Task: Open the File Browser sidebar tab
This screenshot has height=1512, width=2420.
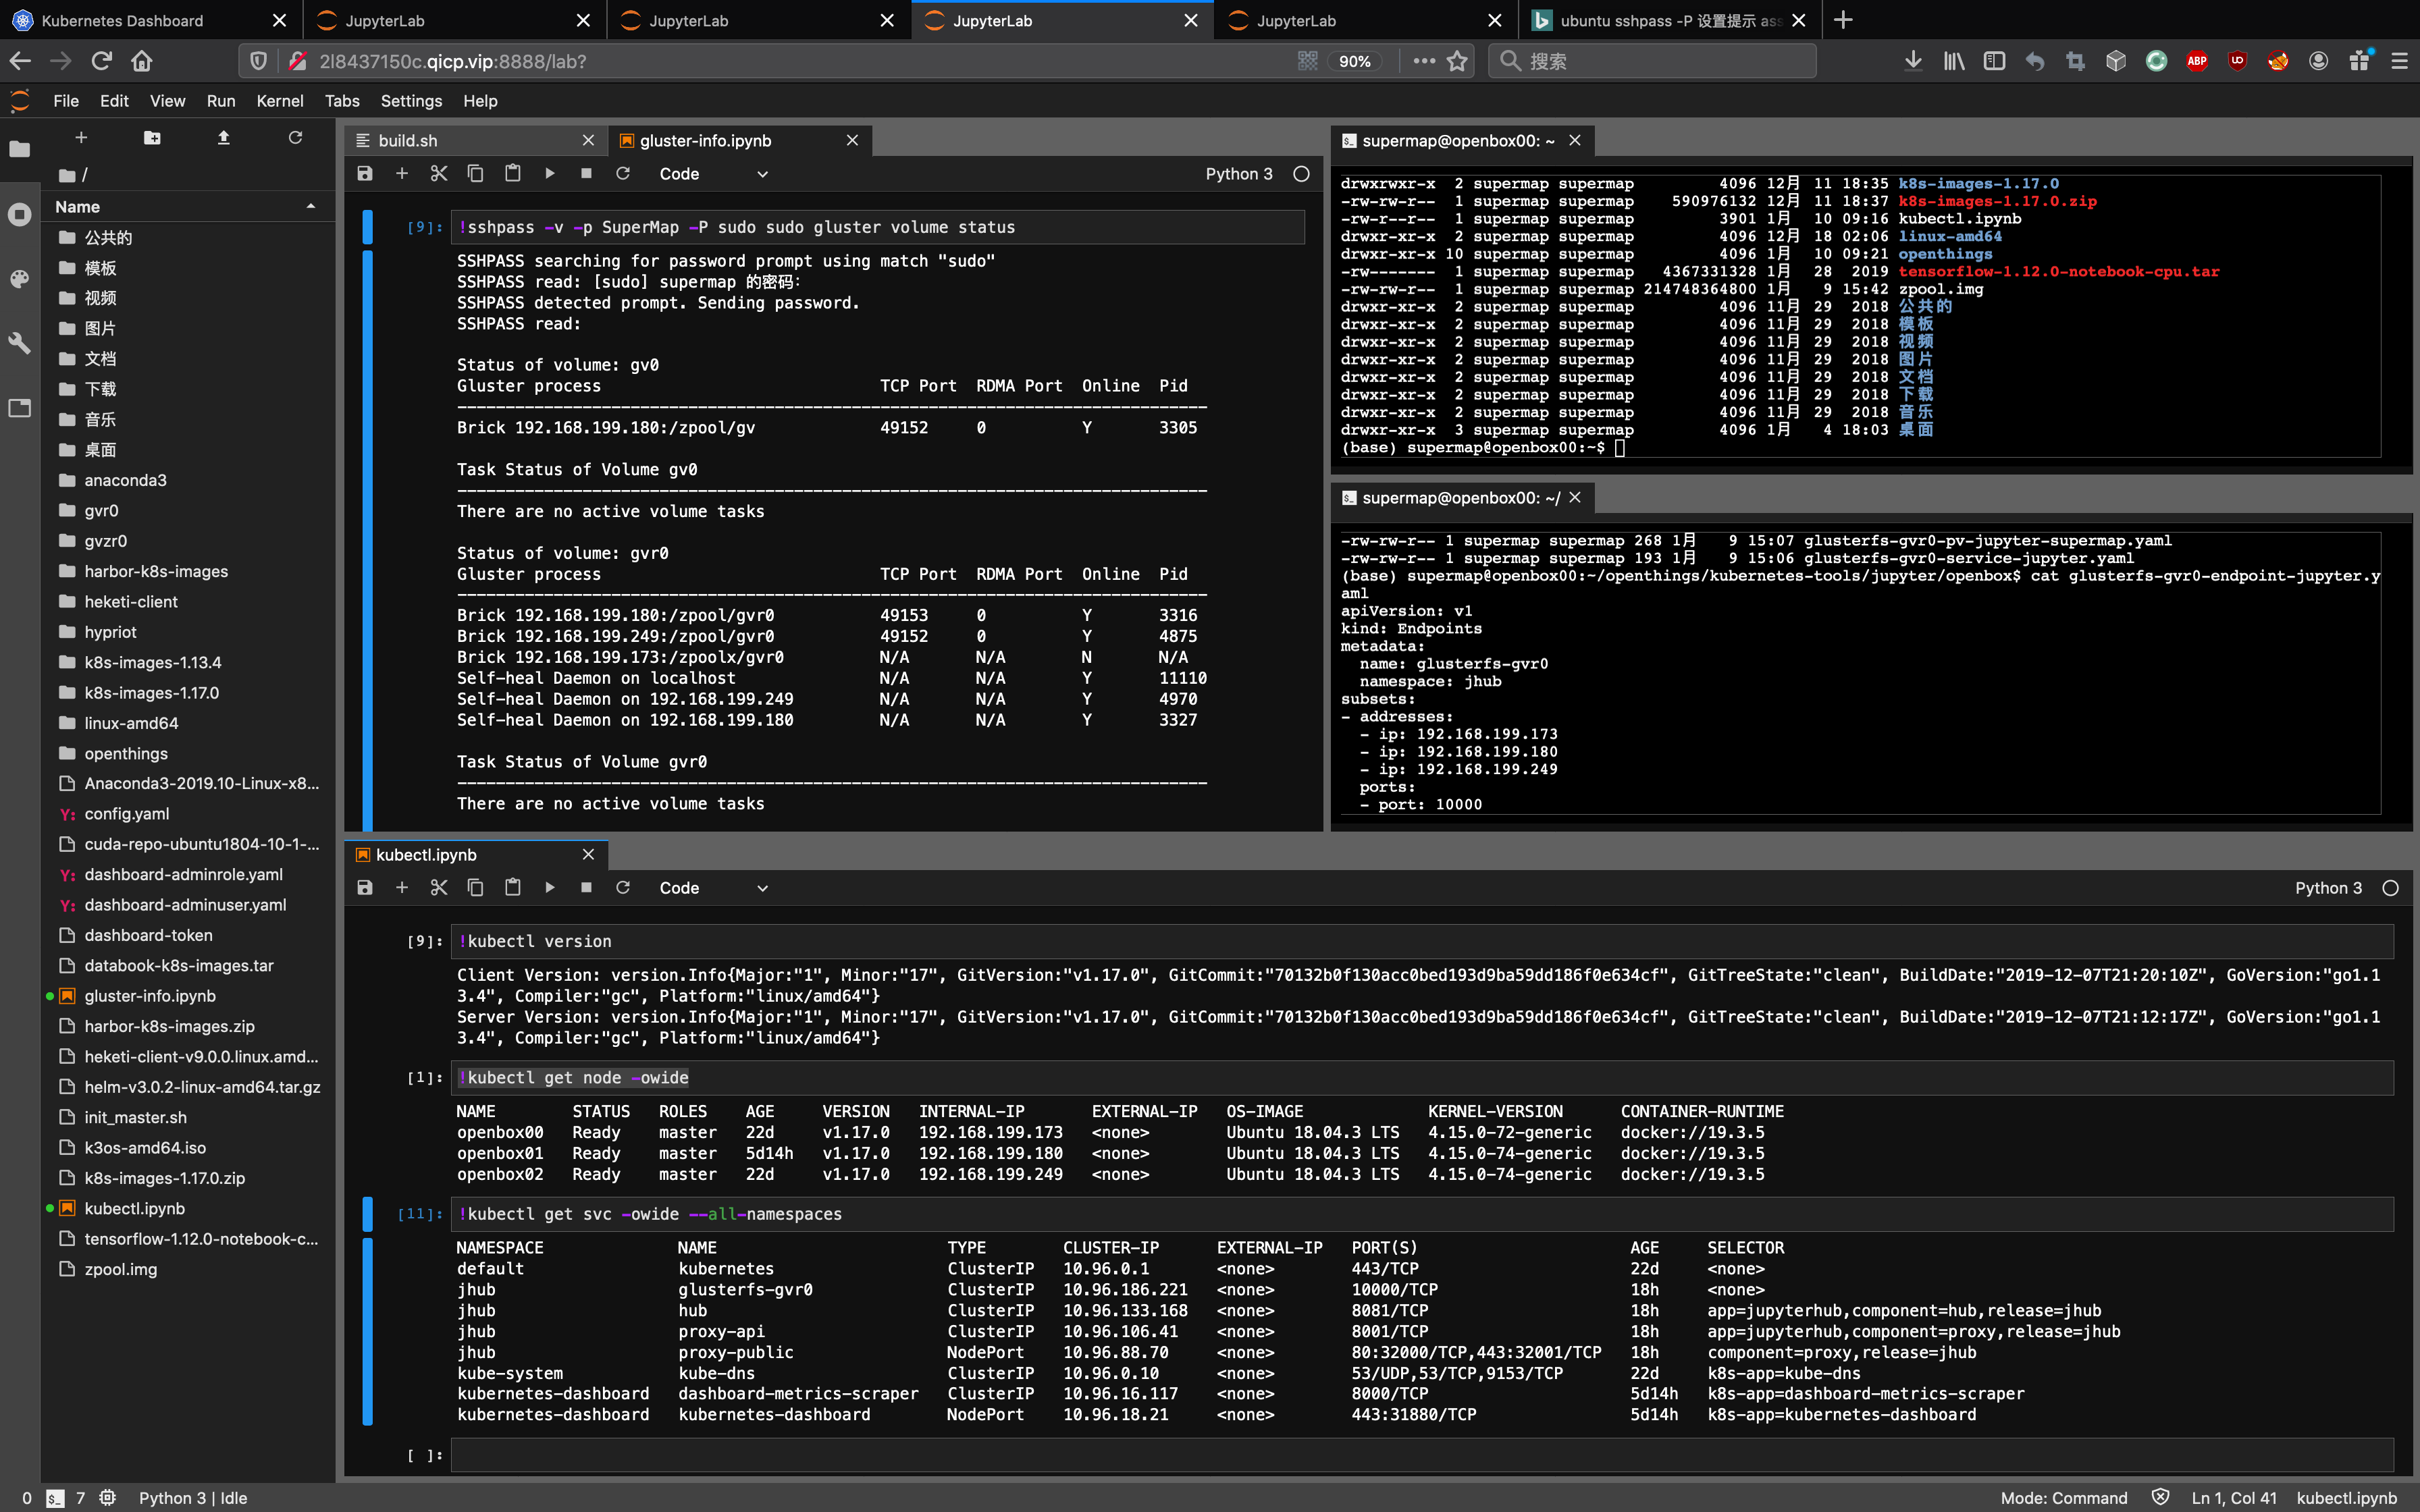Action: click(x=19, y=150)
